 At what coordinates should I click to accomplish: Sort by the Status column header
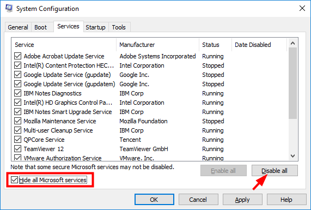(x=215, y=45)
